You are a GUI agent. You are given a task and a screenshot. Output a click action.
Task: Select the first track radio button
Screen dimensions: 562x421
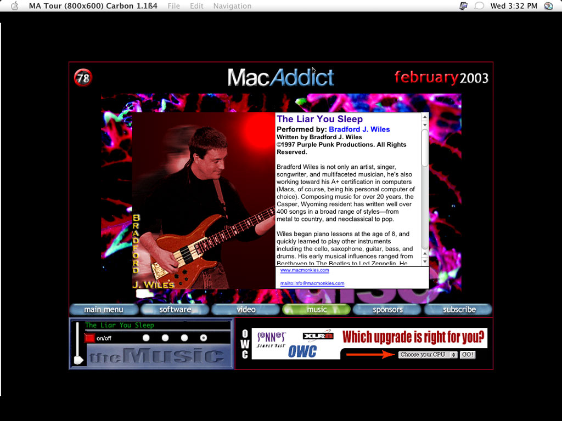tap(146, 338)
